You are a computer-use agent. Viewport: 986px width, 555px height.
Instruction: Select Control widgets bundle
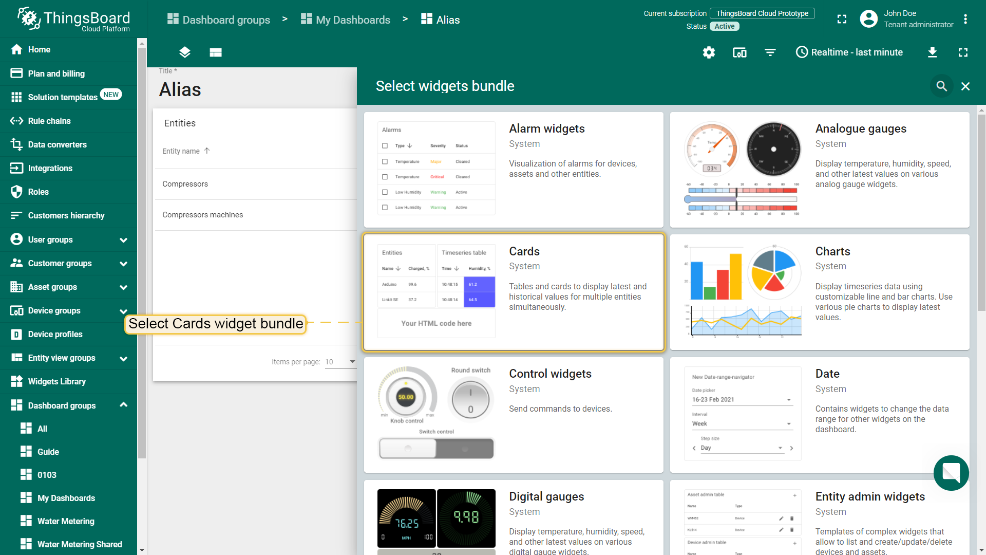pyautogui.click(x=514, y=415)
